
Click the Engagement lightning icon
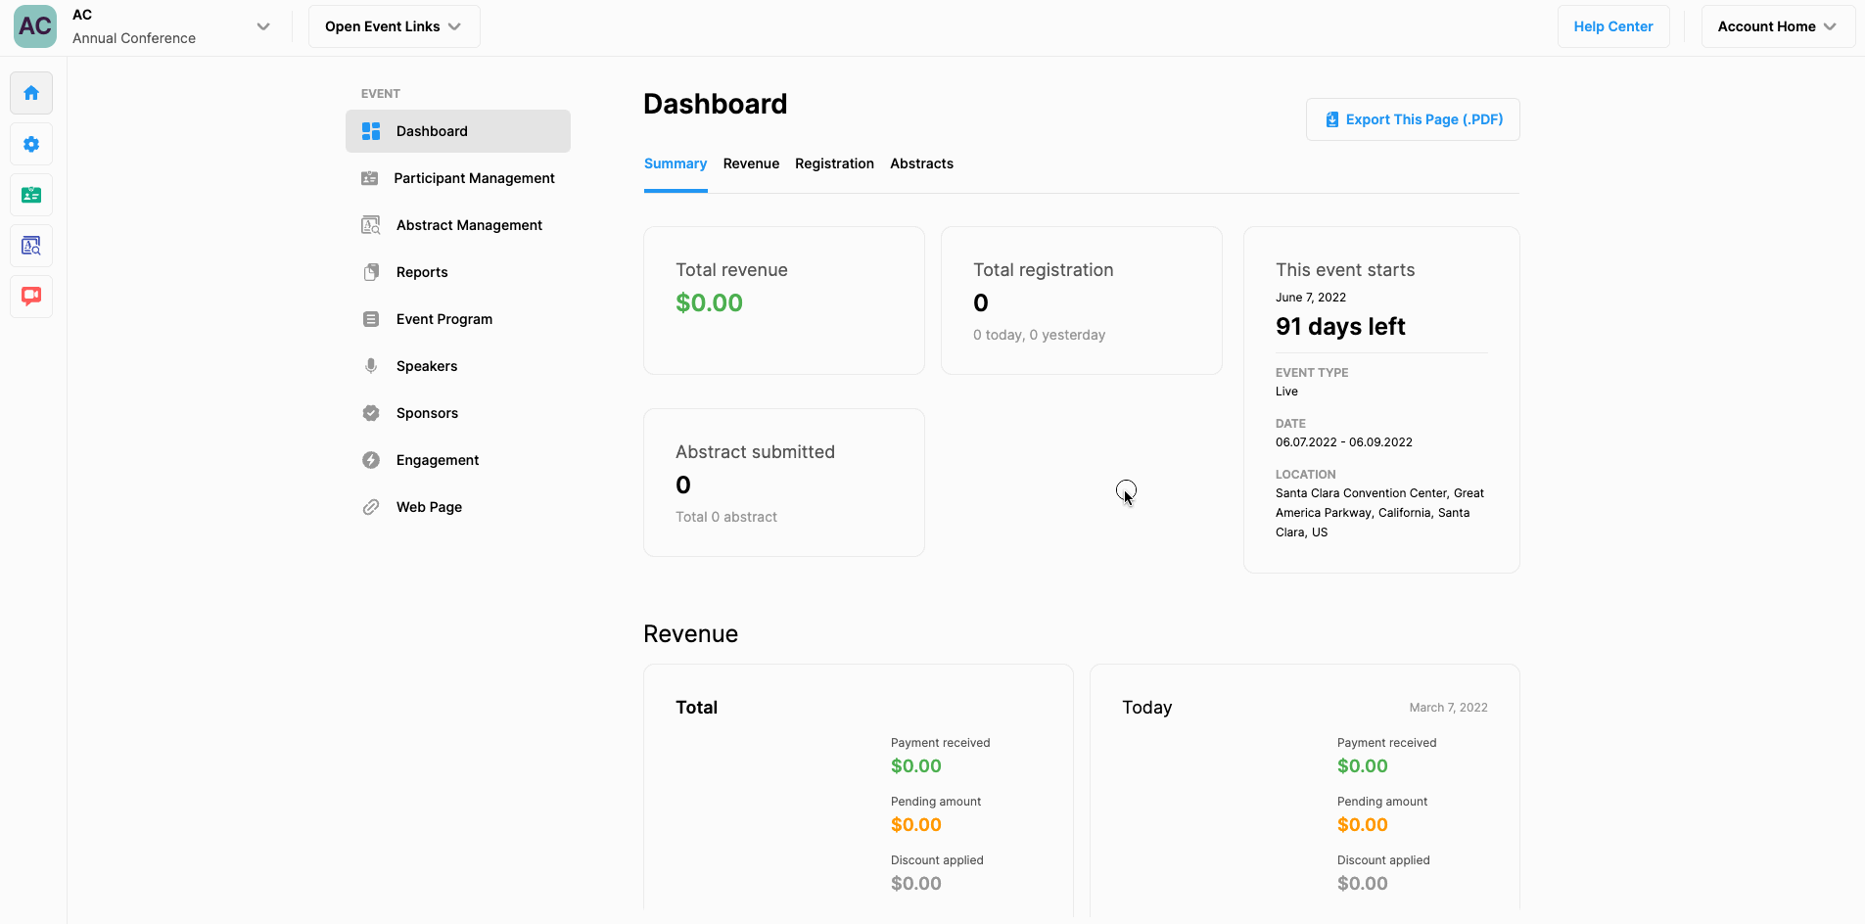click(x=371, y=460)
